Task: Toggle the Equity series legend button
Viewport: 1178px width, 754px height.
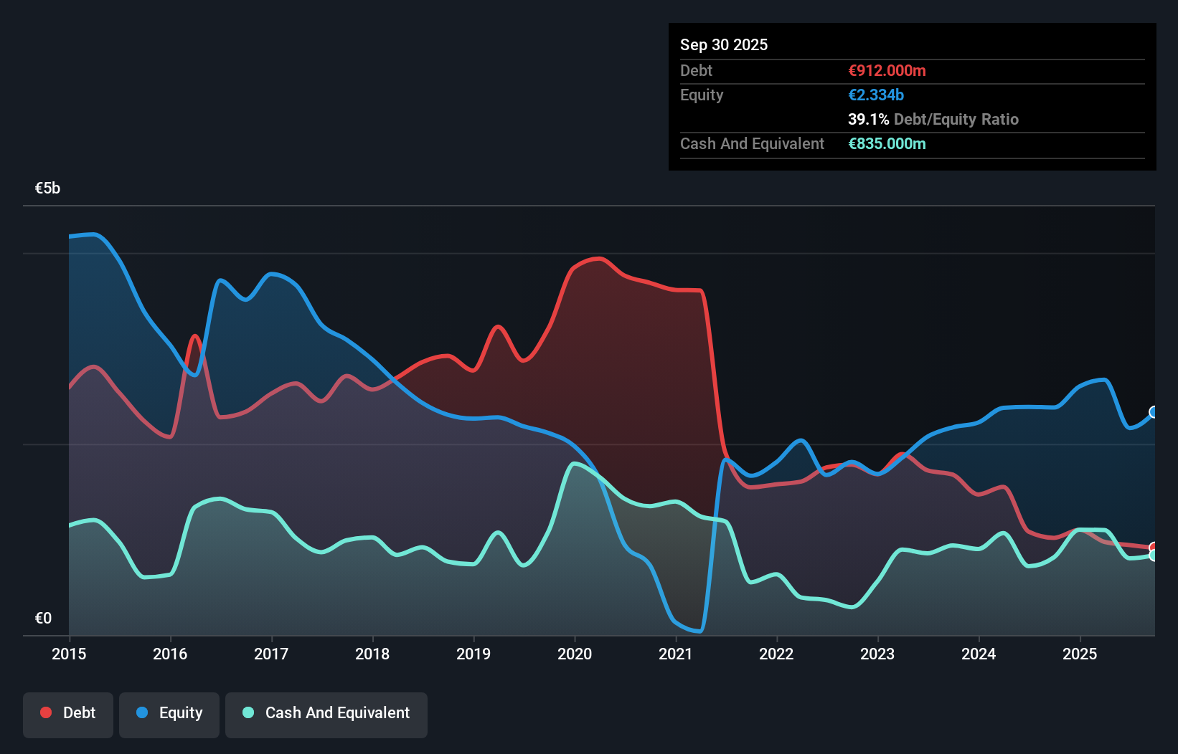Action: [169, 715]
